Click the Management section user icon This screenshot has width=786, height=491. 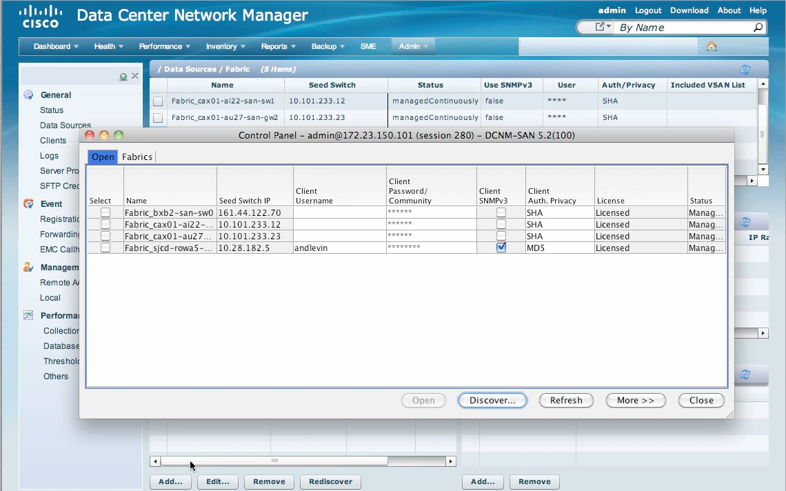28,268
